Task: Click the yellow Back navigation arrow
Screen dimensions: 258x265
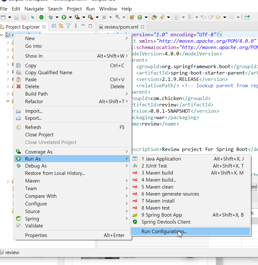Action: [x=218, y=17]
